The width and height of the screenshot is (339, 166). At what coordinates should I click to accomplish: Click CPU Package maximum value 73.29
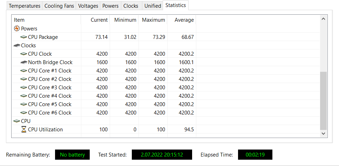pyautogui.click(x=159, y=37)
